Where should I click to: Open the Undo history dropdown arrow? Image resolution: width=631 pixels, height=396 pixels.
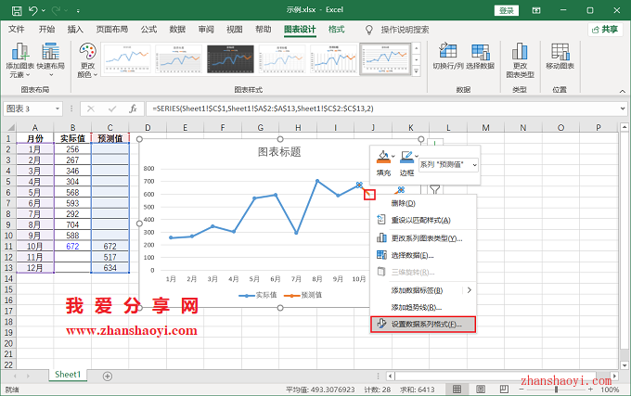pos(44,10)
